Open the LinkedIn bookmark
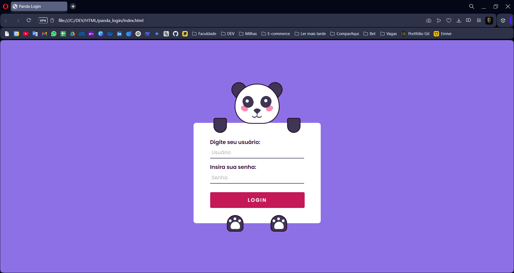The height and width of the screenshot is (273, 514). tap(119, 34)
